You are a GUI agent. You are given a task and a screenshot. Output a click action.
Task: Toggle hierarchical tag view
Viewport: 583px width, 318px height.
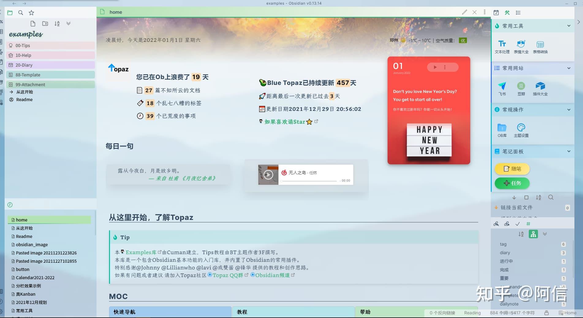pyautogui.click(x=533, y=234)
